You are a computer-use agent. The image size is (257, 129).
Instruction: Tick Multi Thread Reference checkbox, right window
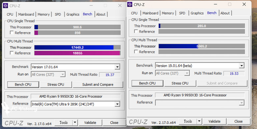click(136, 52)
